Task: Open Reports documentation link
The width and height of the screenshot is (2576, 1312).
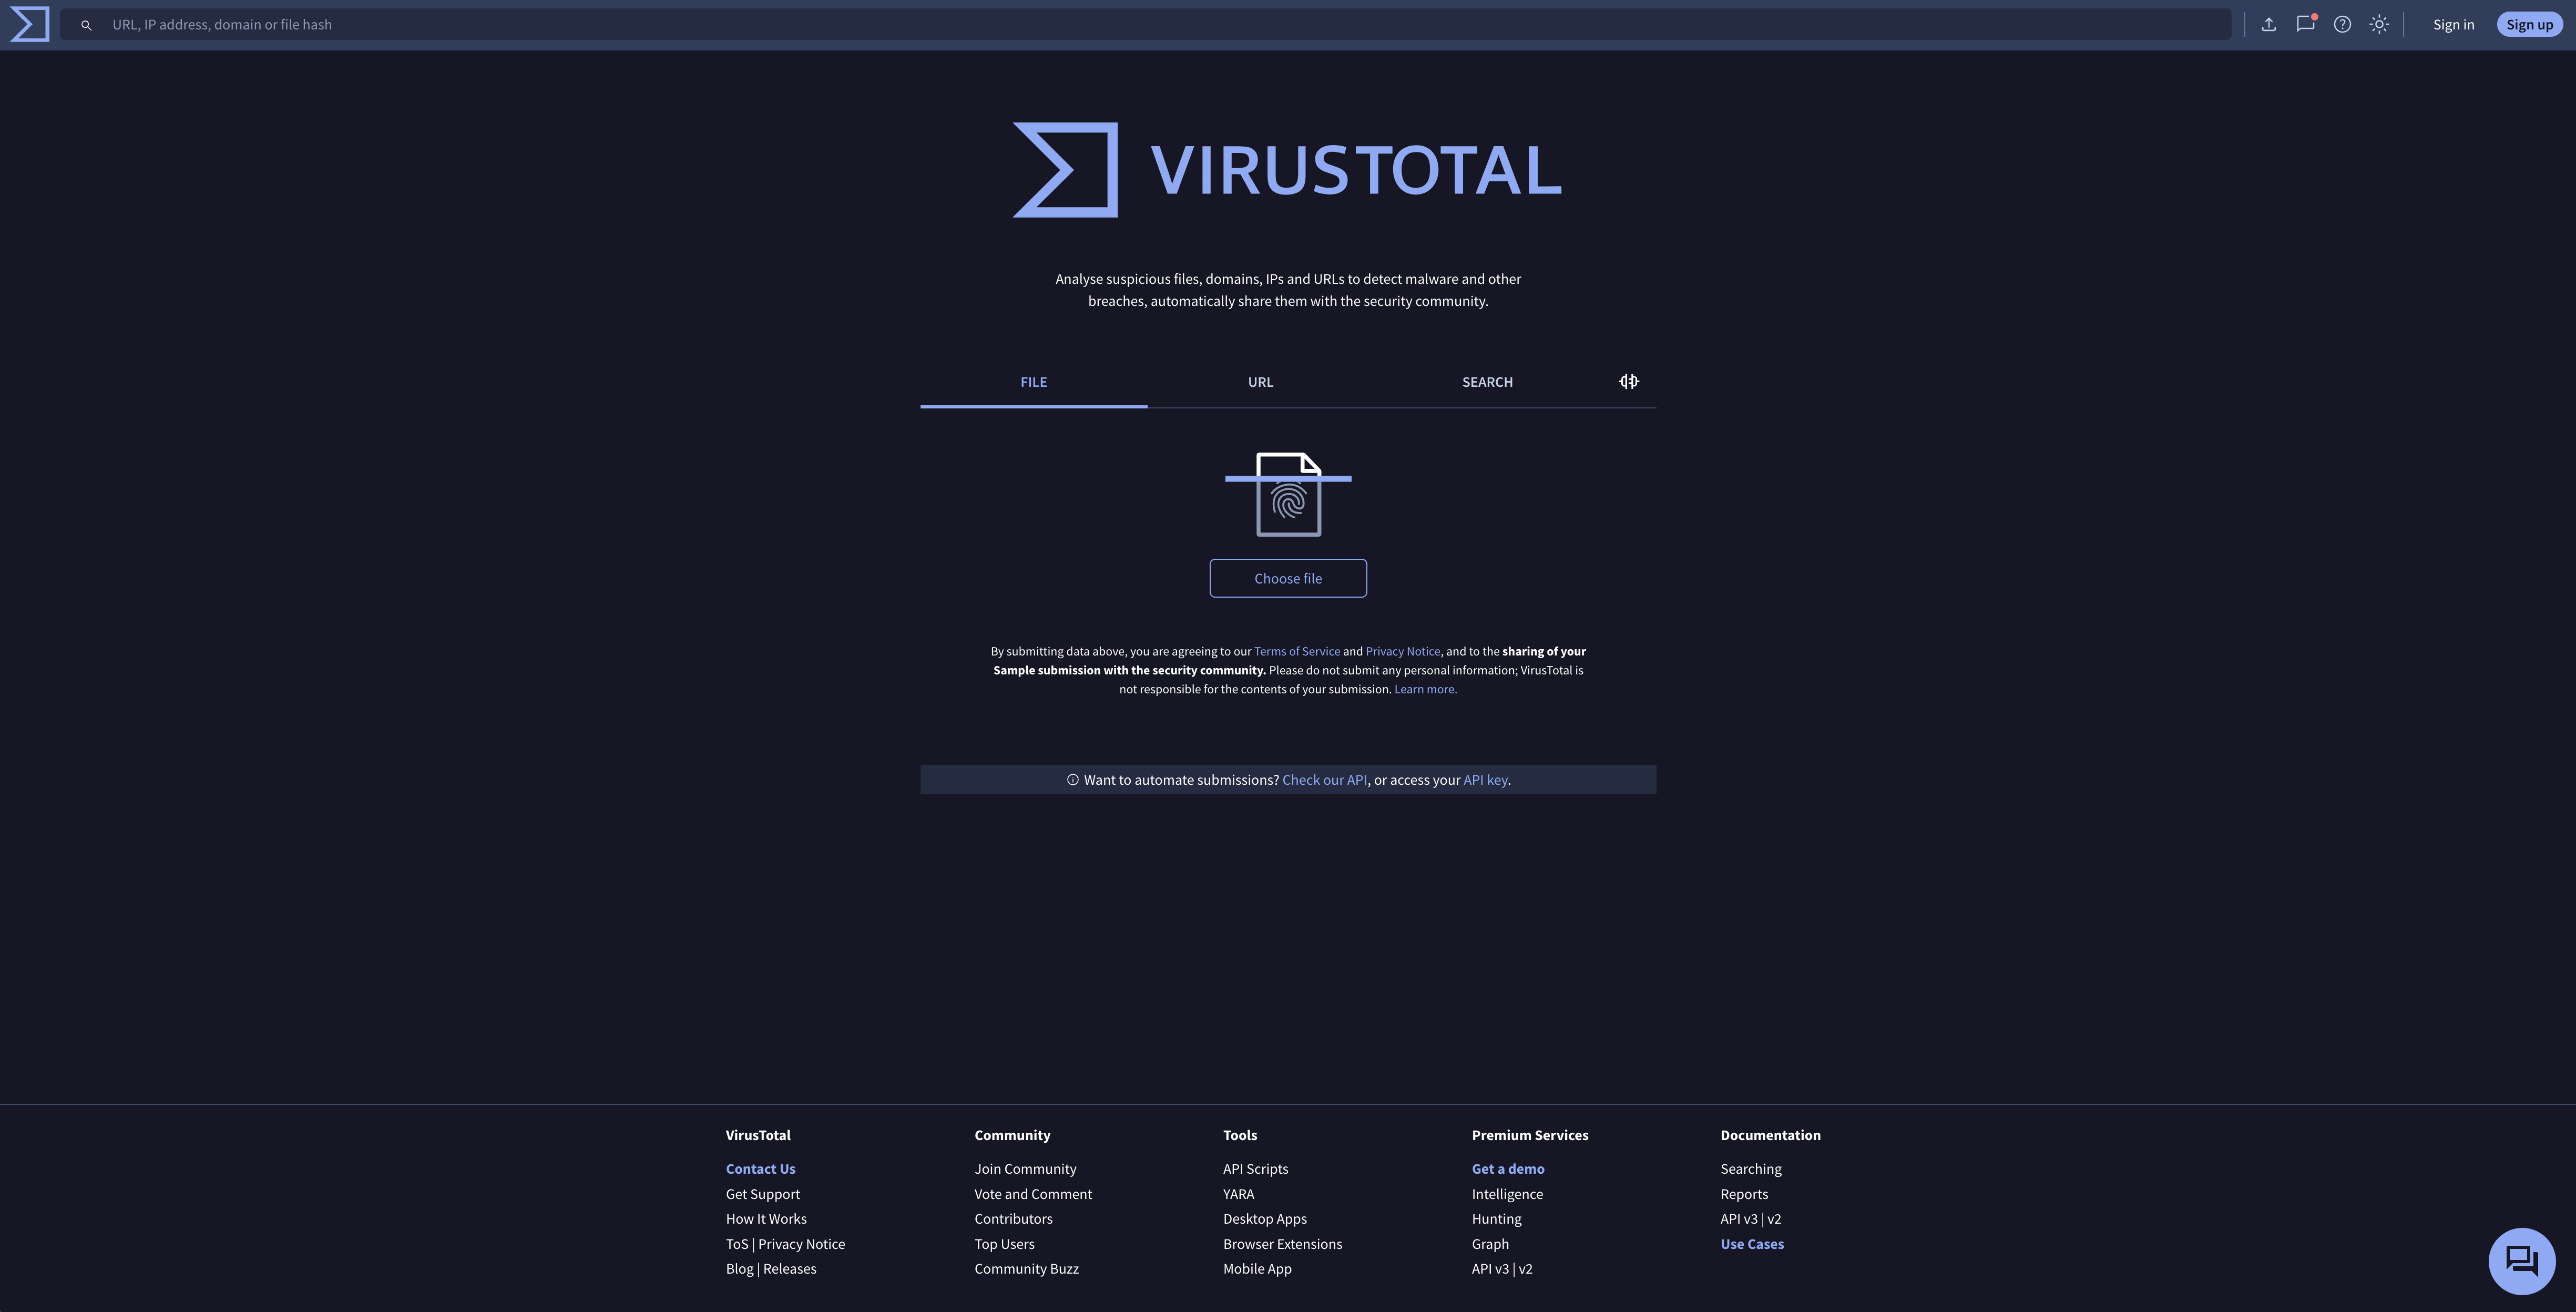Action: (x=1744, y=1194)
